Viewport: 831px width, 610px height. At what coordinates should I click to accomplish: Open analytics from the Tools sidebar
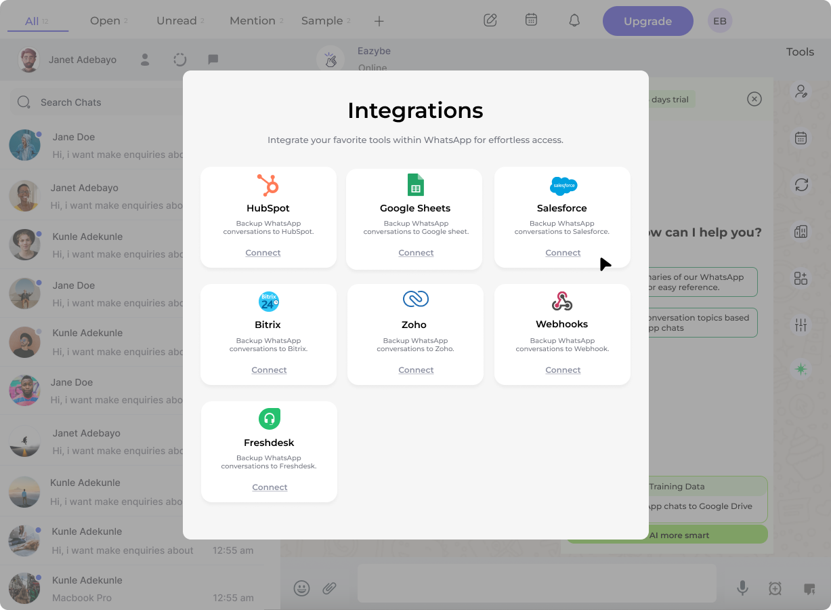click(801, 231)
